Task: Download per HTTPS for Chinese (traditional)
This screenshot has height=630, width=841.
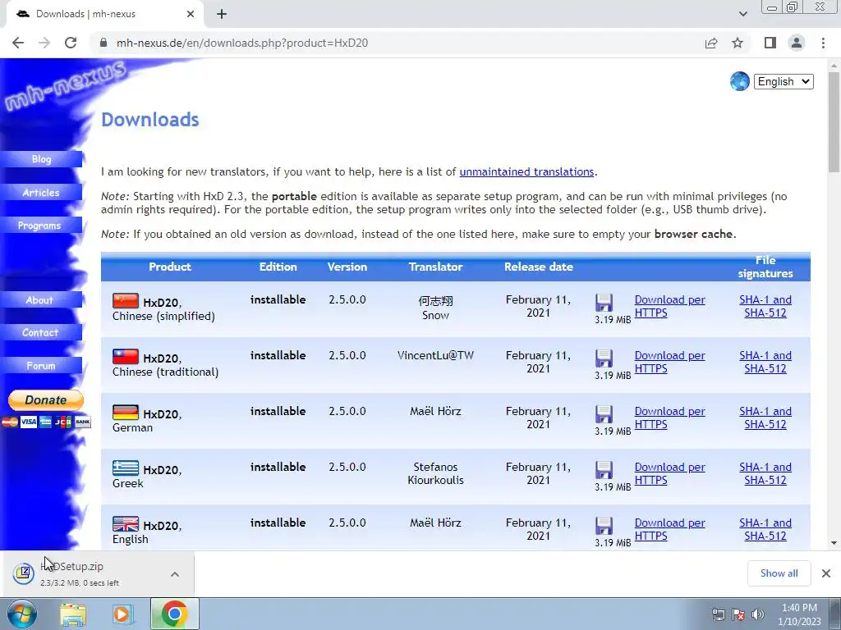Action: point(669,362)
